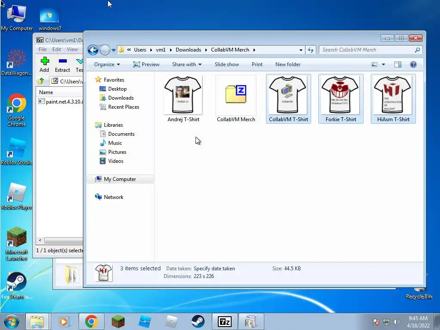This screenshot has height=330, width=440.
Task: Select My Computer in the navigation pane
Action: point(120,179)
